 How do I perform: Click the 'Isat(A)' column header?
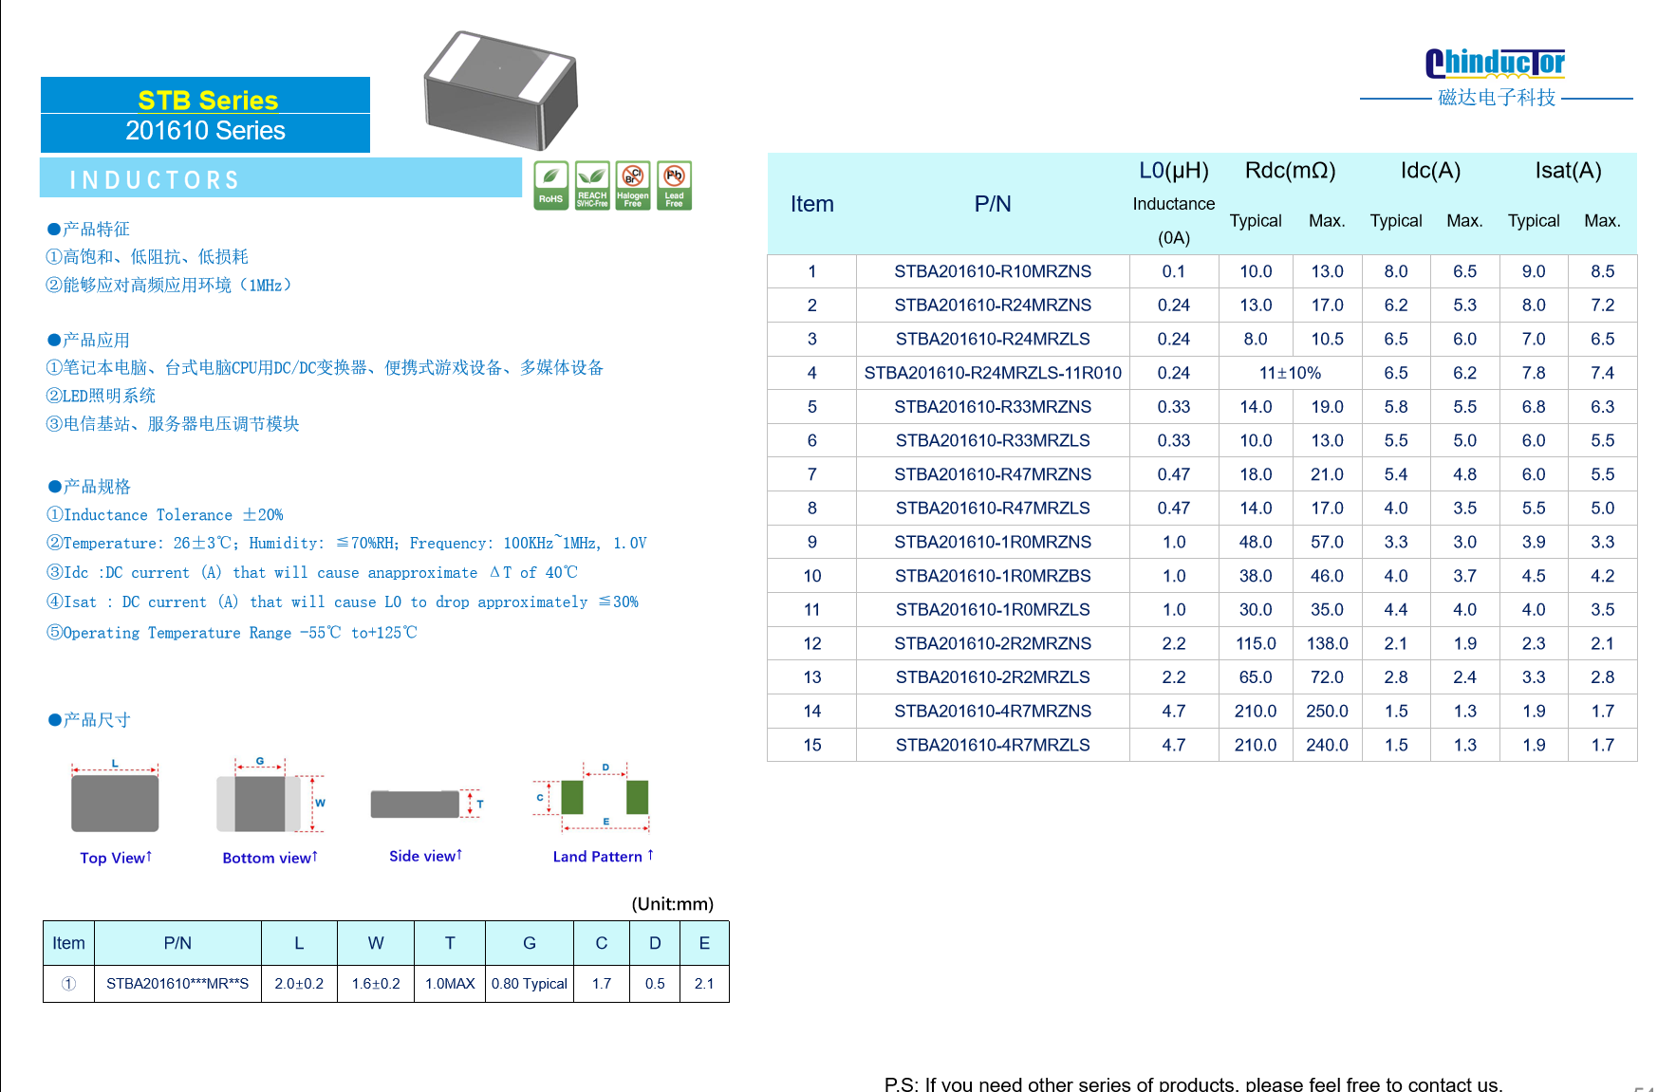coord(1568,171)
